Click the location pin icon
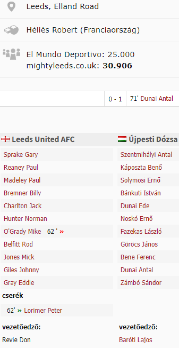This screenshot has height=348, width=179. (11, 6)
